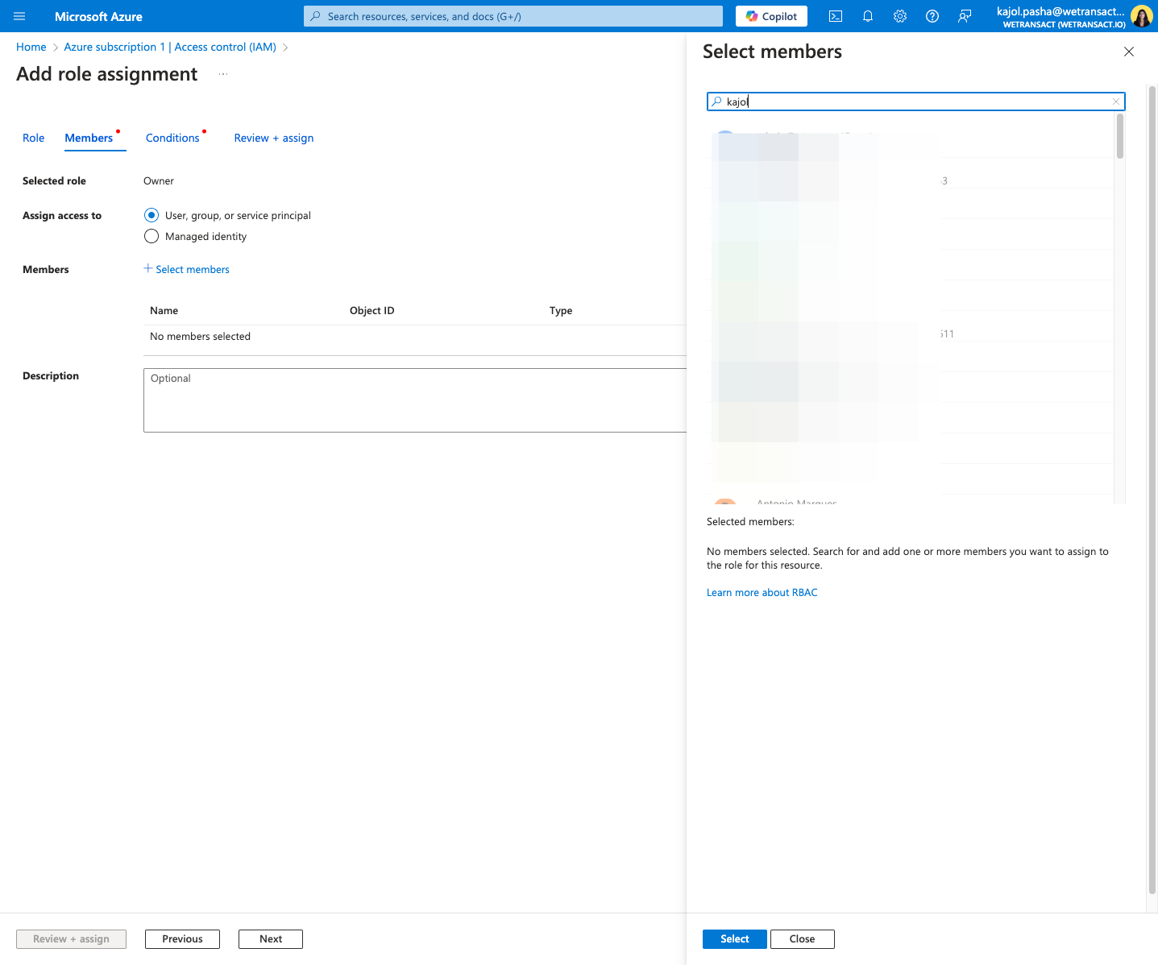Click the Microsoft Azure logo text
This screenshot has width=1158, height=965.
98,16
